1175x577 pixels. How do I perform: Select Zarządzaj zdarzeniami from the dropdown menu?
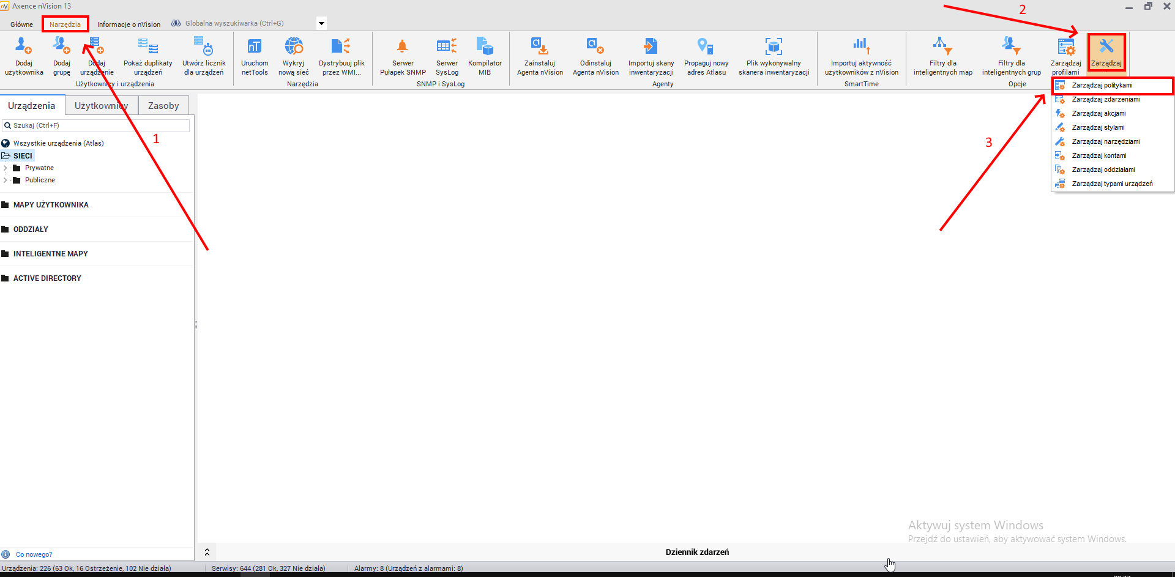(x=1105, y=99)
